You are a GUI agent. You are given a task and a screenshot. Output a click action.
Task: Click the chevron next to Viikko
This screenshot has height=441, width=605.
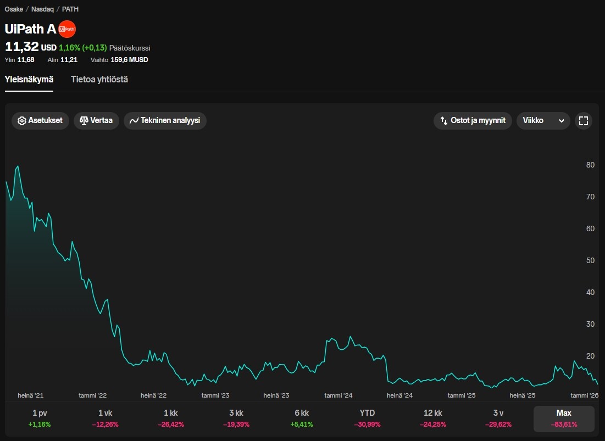[x=561, y=121]
